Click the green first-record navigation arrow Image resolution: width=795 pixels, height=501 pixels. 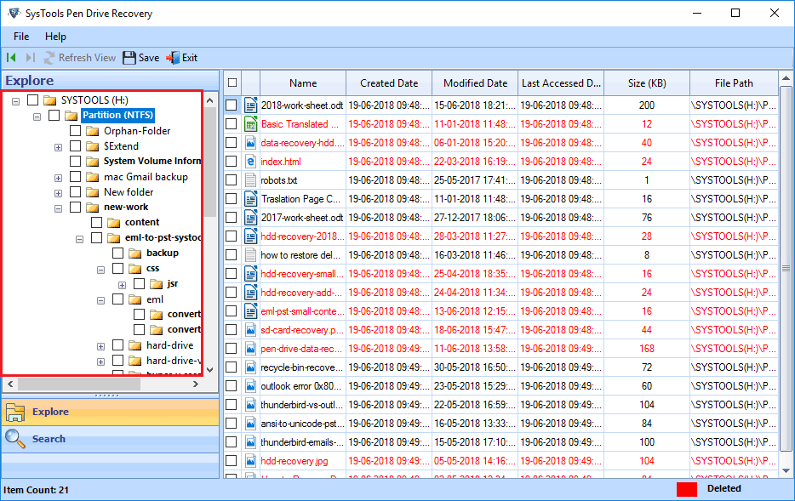[x=10, y=58]
